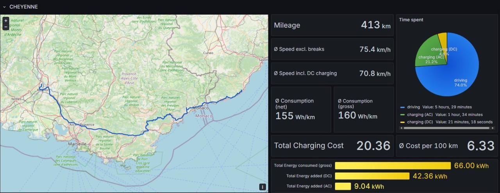Click the Total Energy consumed (gross) bar

click(393, 166)
